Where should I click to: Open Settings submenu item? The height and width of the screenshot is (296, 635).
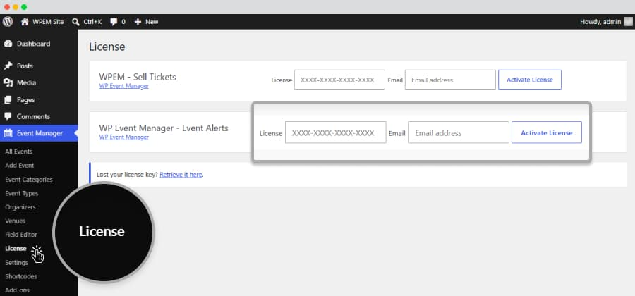pyautogui.click(x=17, y=263)
